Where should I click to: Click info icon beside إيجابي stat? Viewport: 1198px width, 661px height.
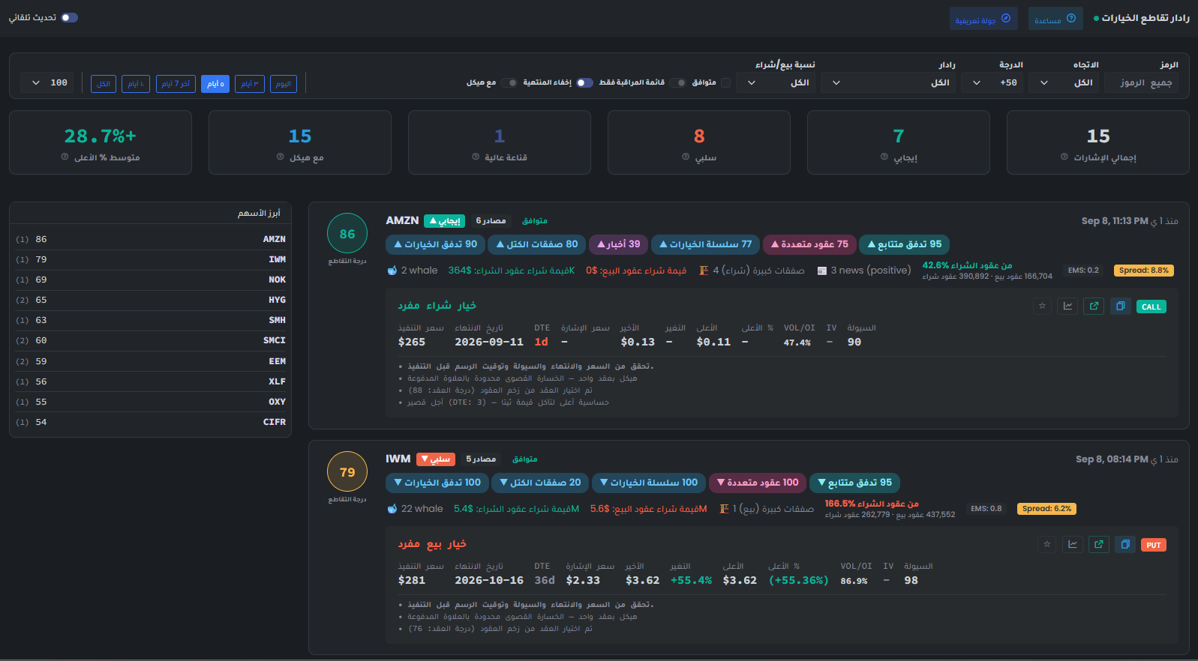click(x=884, y=157)
